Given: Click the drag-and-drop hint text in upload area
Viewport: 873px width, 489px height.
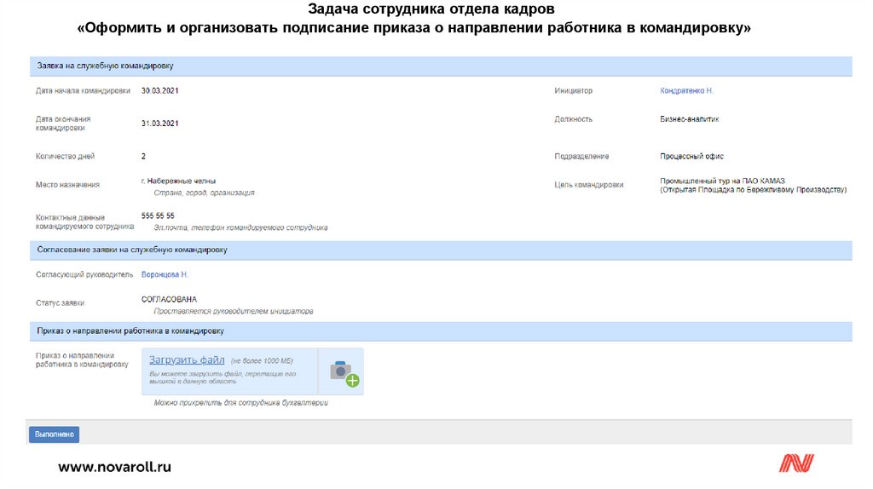Looking at the screenshot, I should click(223, 377).
